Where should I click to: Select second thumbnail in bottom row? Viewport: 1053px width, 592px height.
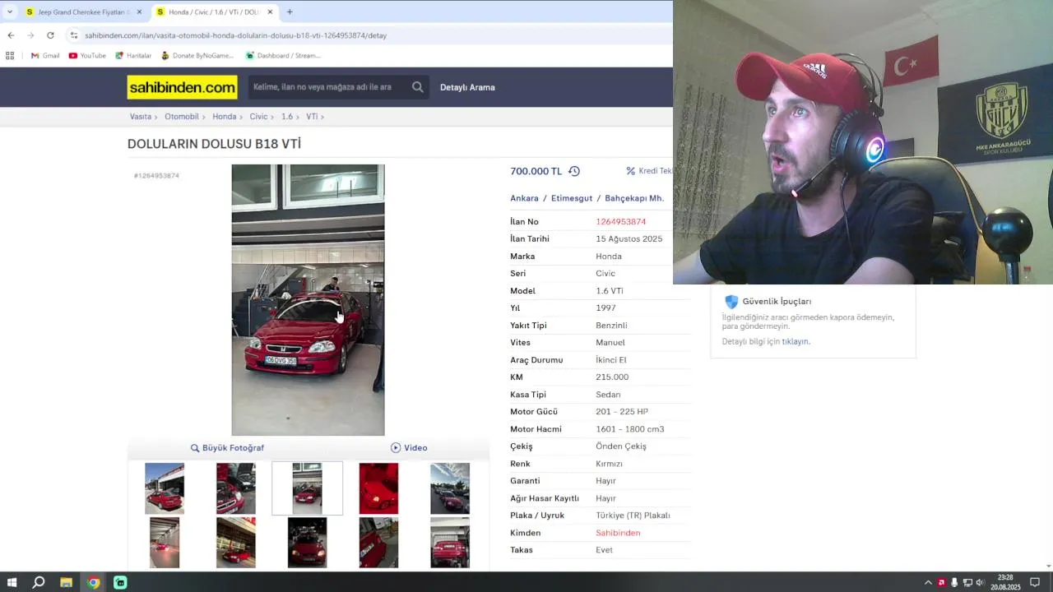236,543
